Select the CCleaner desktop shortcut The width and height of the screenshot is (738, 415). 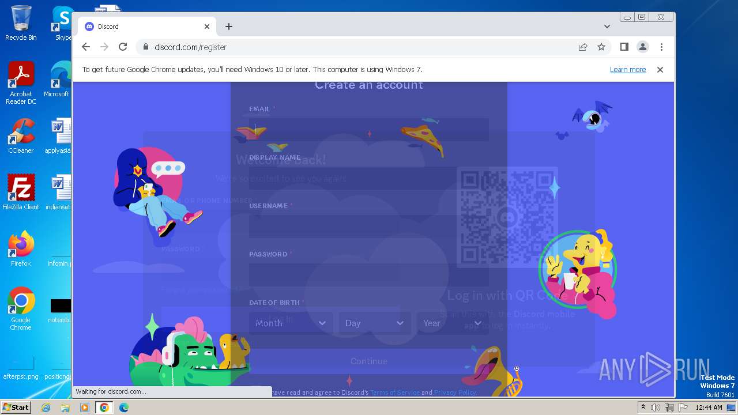[x=21, y=136]
